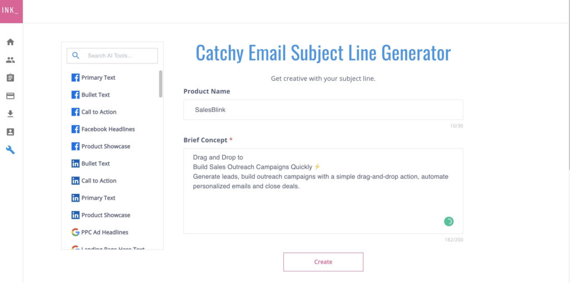Open the account profile icon
Image resolution: width=570 pixels, height=283 pixels.
tap(11, 132)
